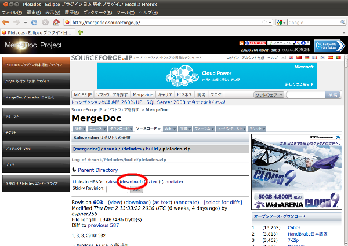Click the 検索 search button
This screenshot has width=348, height=246.
tap(333, 95)
